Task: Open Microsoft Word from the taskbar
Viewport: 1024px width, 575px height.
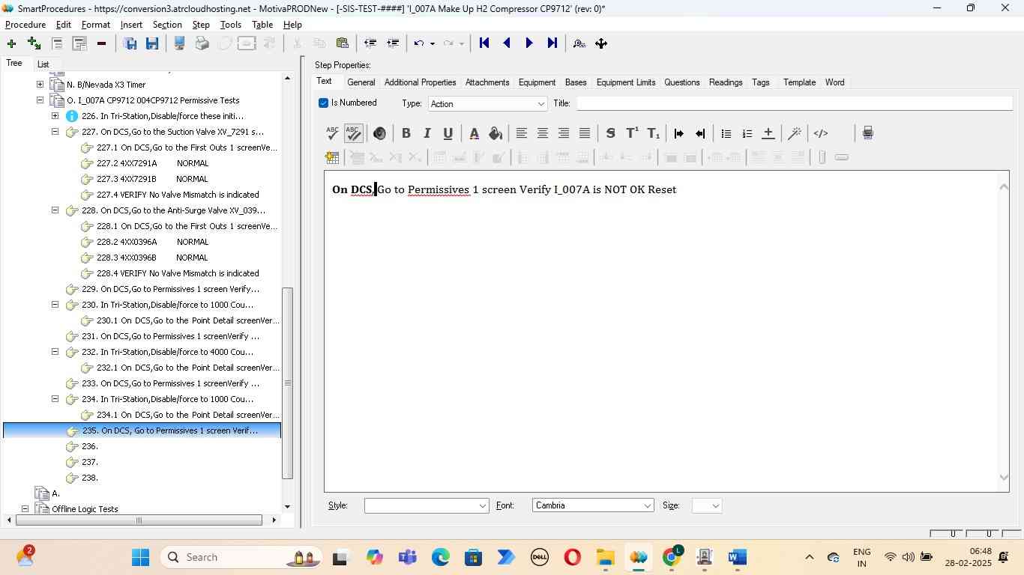Action: click(x=738, y=557)
